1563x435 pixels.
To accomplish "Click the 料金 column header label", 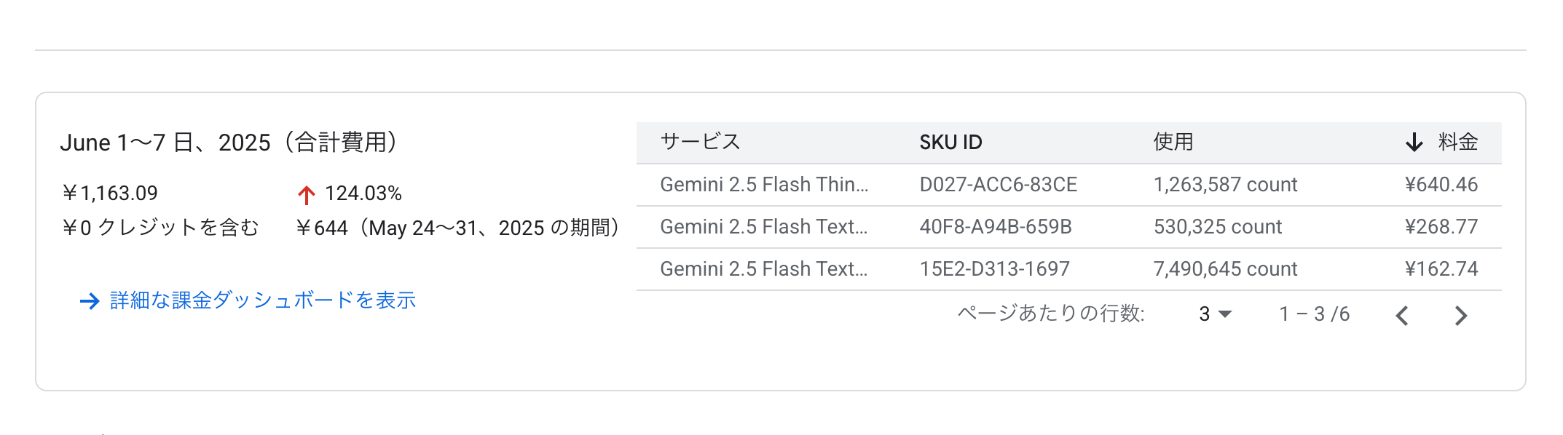I will tap(1457, 142).
